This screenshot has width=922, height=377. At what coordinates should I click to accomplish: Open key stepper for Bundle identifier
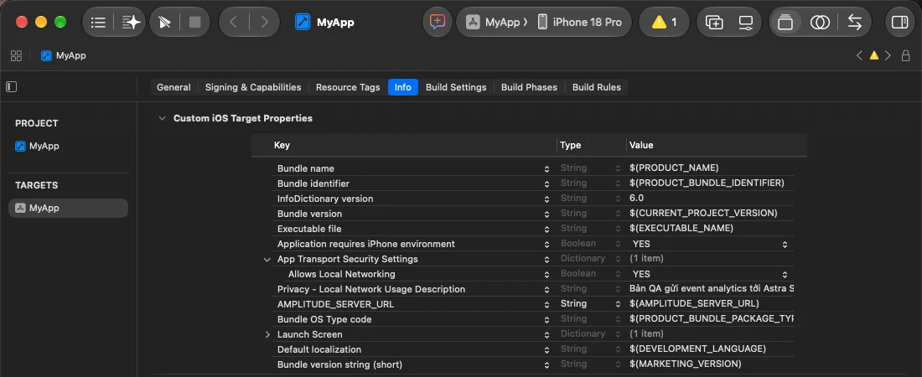546,184
